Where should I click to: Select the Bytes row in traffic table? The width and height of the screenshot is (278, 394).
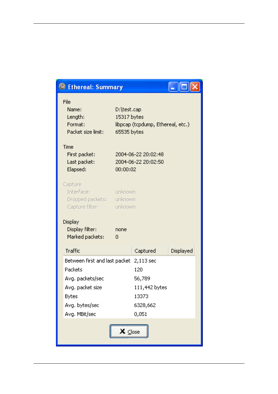pyautogui.click(x=129, y=296)
